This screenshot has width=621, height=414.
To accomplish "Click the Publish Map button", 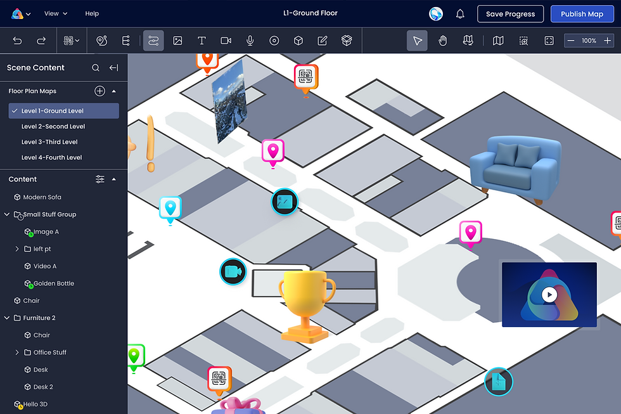I will click(582, 13).
